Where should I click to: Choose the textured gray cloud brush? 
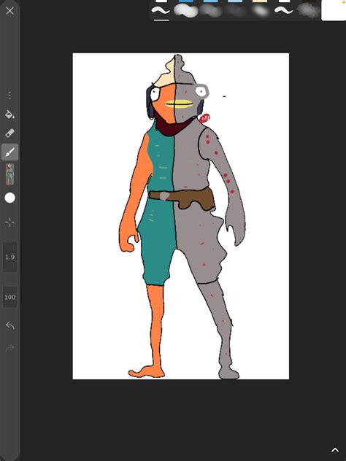308,11
